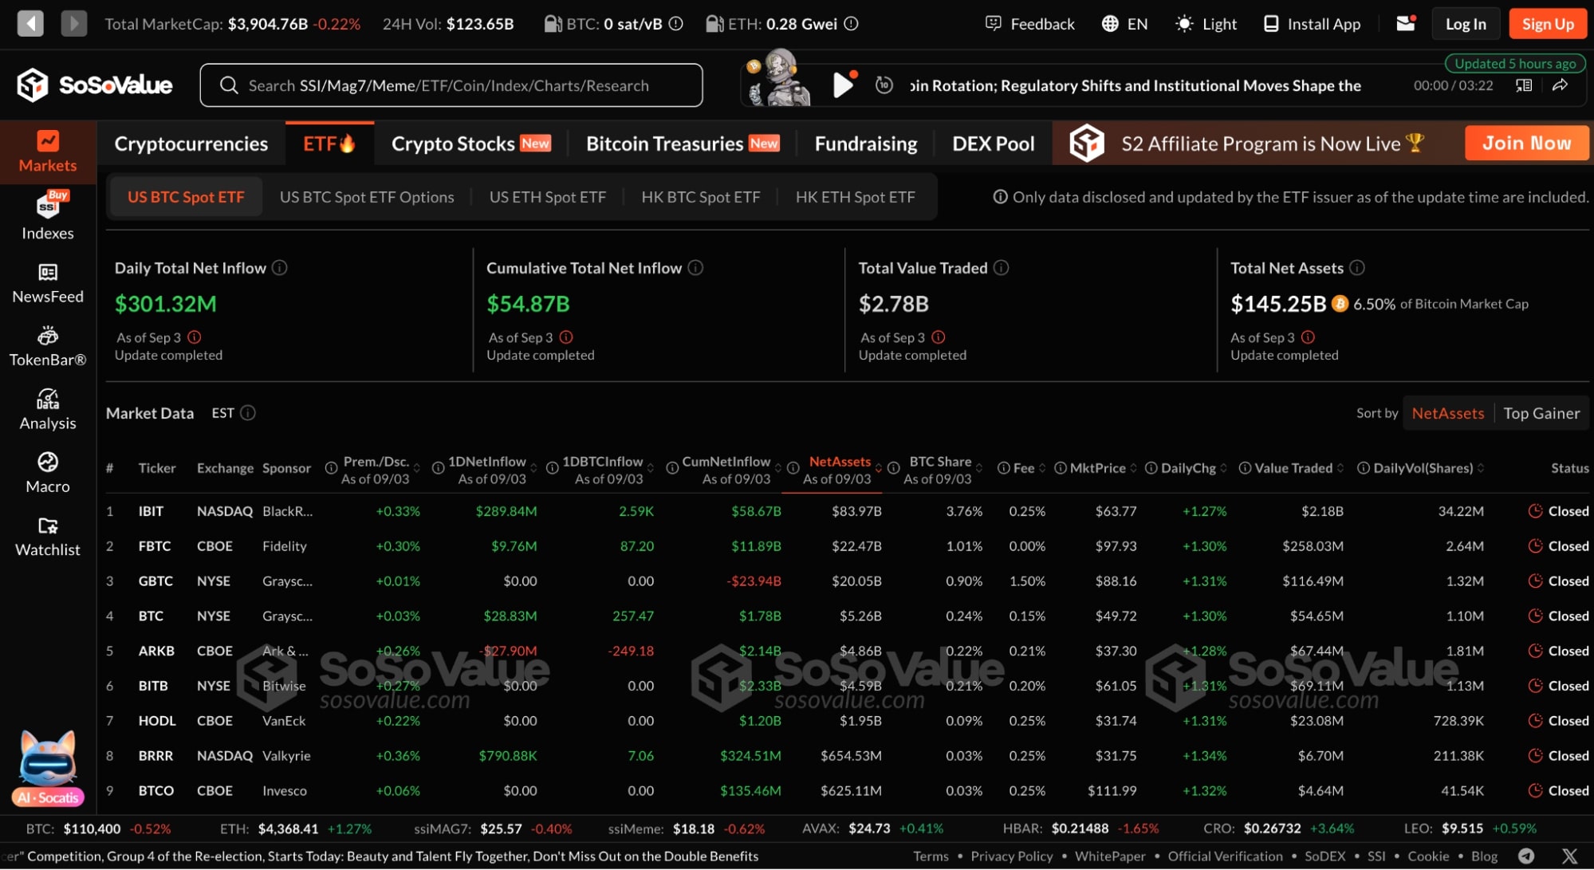Click the Join Now button
This screenshot has width=1594, height=870.
point(1526,144)
